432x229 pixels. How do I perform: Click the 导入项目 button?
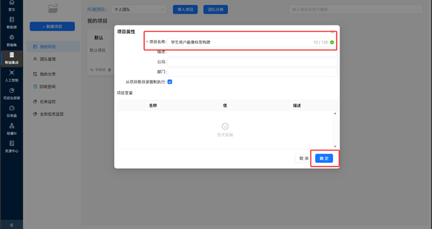[185, 9]
